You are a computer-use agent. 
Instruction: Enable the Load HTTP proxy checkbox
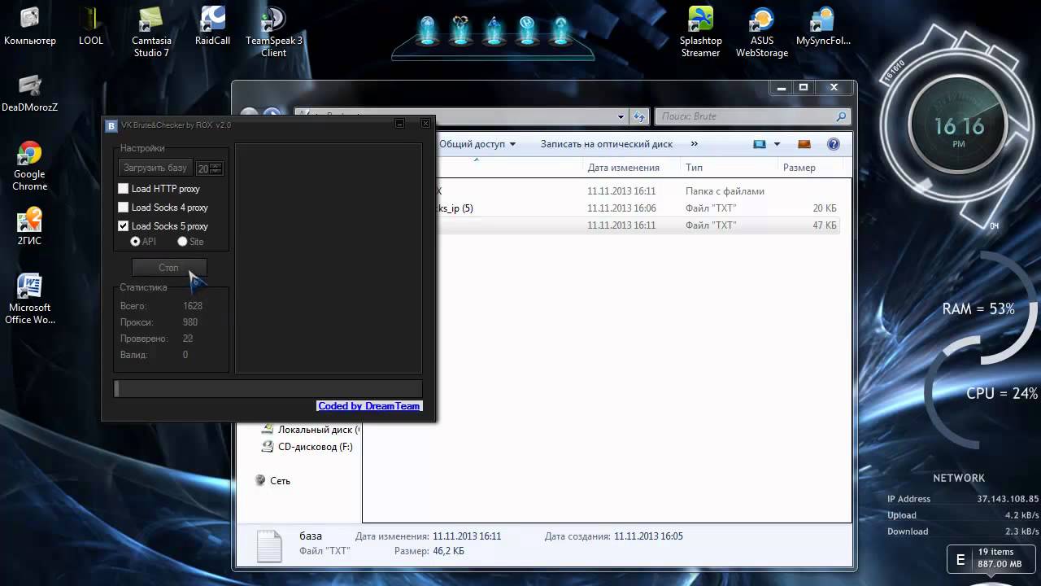tap(124, 189)
